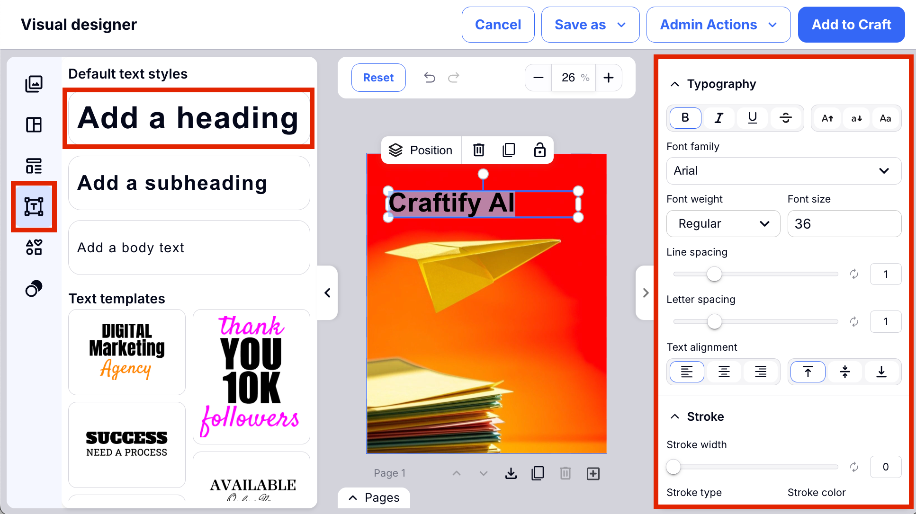The image size is (916, 514).
Task: Lock the selected text element
Action: click(x=539, y=150)
